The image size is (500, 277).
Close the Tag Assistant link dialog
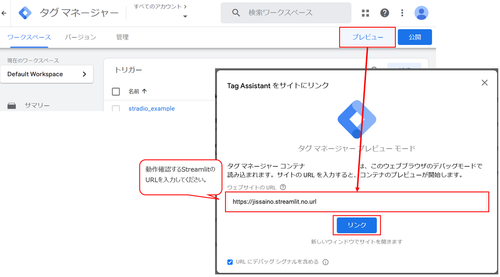coord(485,82)
